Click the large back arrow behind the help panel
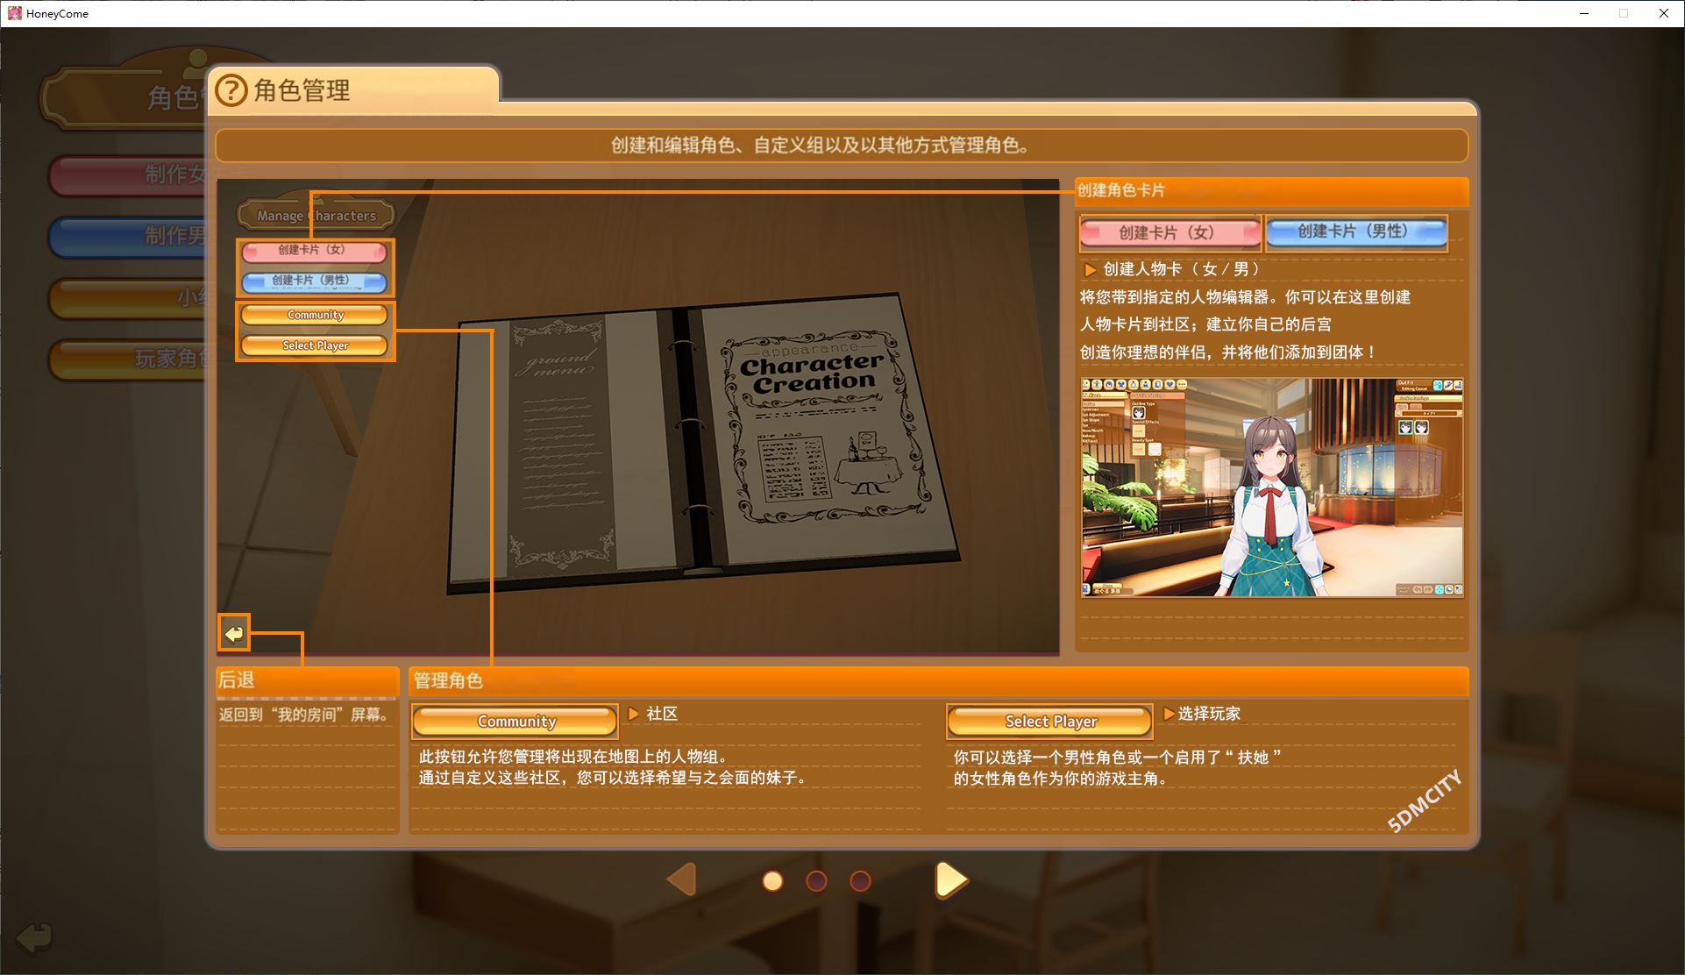1685x975 pixels. pyautogui.click(x=34, y=938)
